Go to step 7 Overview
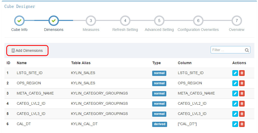The width and height of the screenshot is (258, 133). (237, 21)
